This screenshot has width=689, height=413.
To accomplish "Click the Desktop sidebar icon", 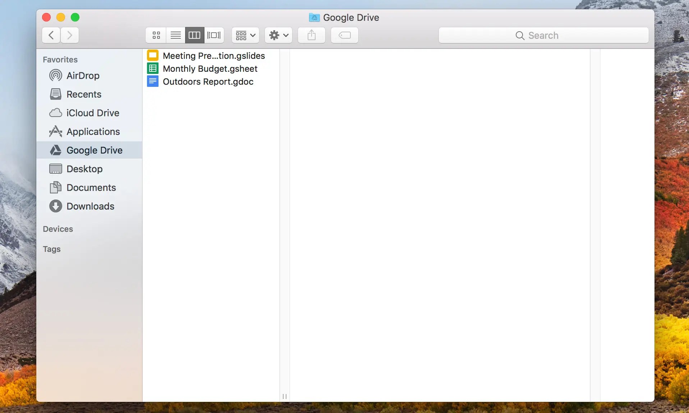I will (x=55, y=169).
